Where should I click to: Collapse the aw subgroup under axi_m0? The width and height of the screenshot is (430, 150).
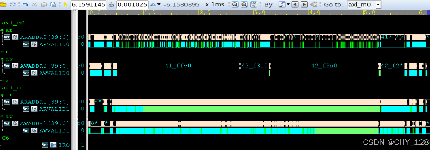[x=2, y=59]
